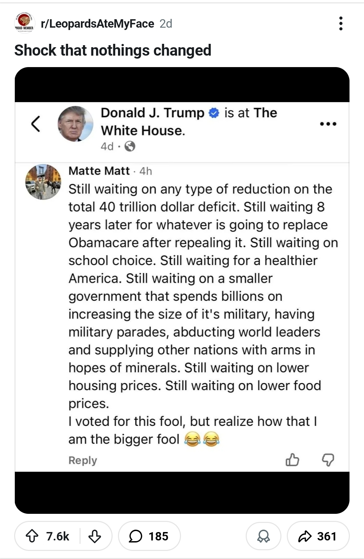Screen dimensions: 364x559
Task: Tap the blue verified badge
Action: coord(214,113)
